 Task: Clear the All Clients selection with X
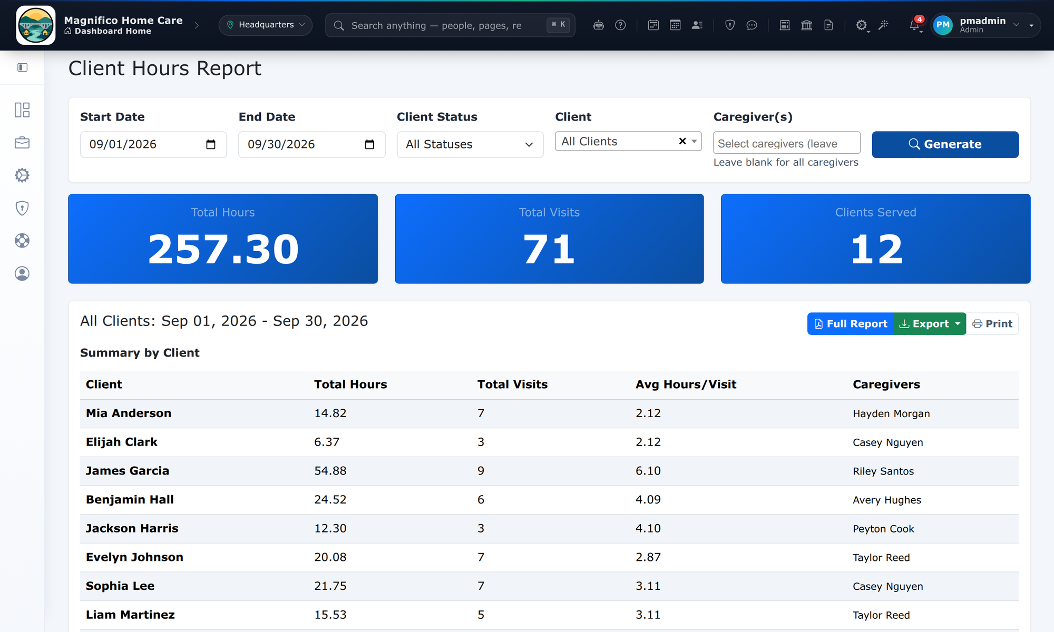(x=682, y=141)
